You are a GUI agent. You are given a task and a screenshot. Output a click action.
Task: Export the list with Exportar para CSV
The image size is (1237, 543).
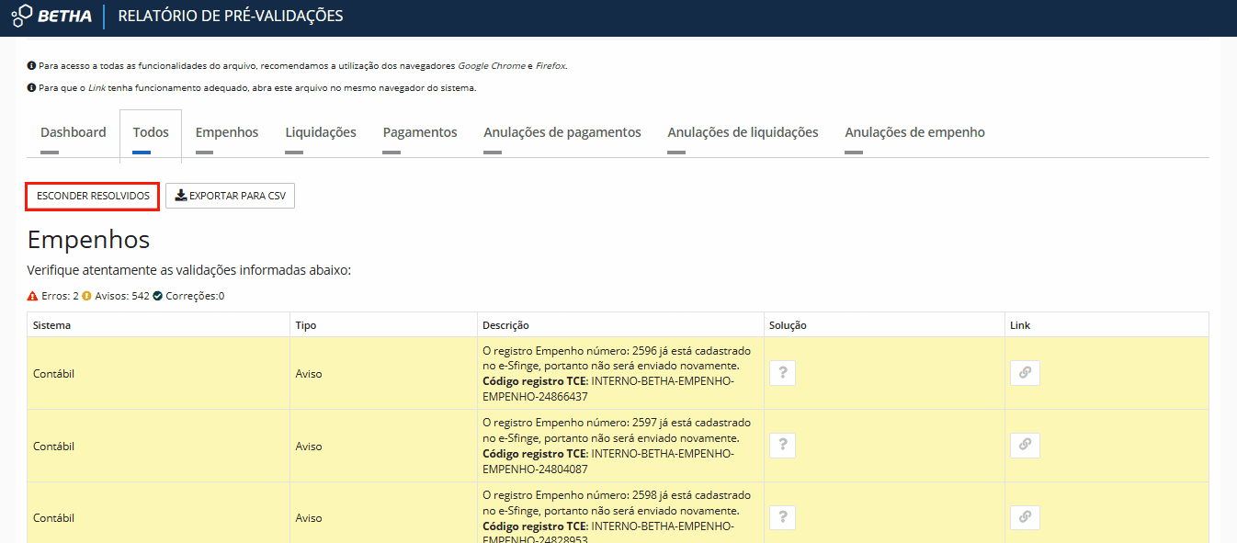click(230, 196)
